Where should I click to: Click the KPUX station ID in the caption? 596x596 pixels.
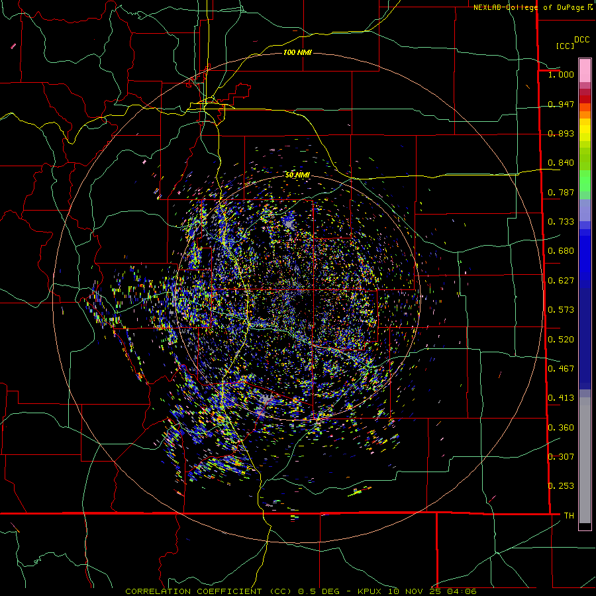pos(371,591)
